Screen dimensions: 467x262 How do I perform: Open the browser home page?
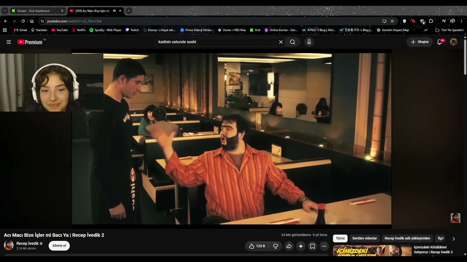pos(32,21)
